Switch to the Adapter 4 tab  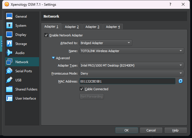pyautogui.click(x=113, y=27)
